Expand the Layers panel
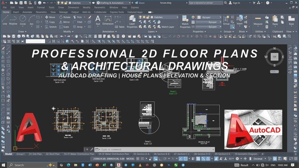 click(x=152, y=31)
